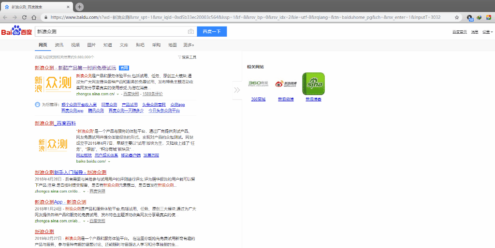Switch to the 资讯 tab
Viewport: 495px width, 248px height.
click(59, 45)
